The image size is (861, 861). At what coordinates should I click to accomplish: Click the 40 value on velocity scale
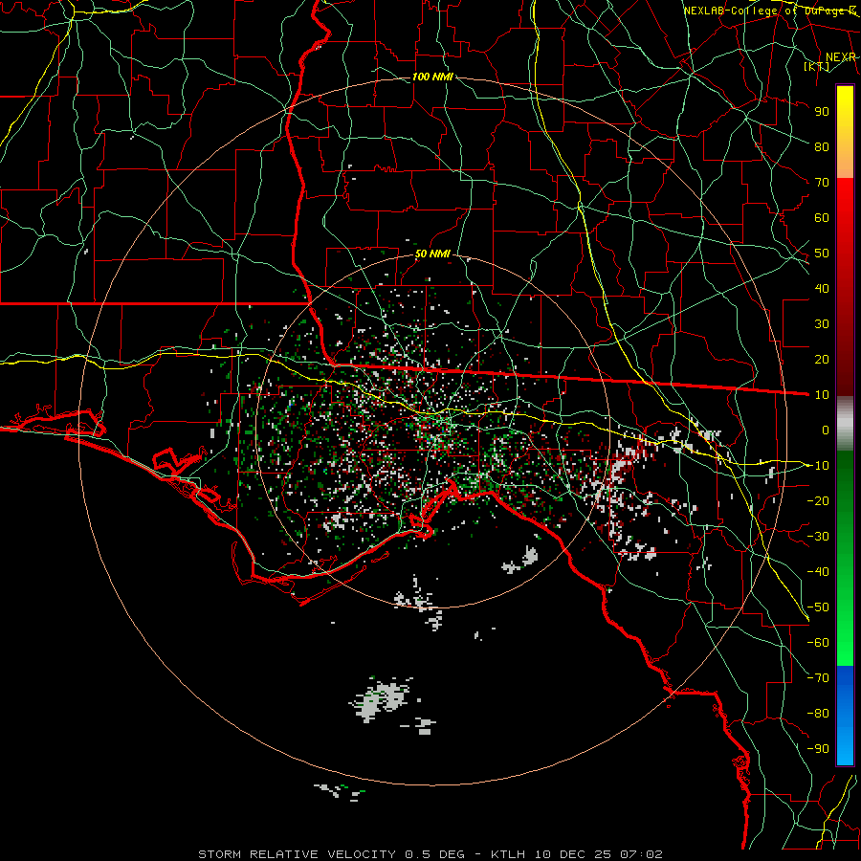(822, 289)
